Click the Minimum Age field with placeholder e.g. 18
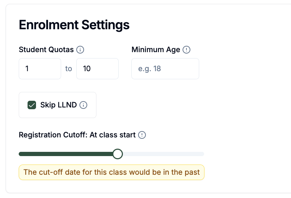 tap(165, 69)
